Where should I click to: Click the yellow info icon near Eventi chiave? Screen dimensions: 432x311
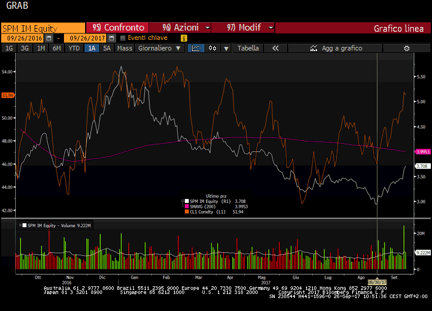click(x=184, y=38)
